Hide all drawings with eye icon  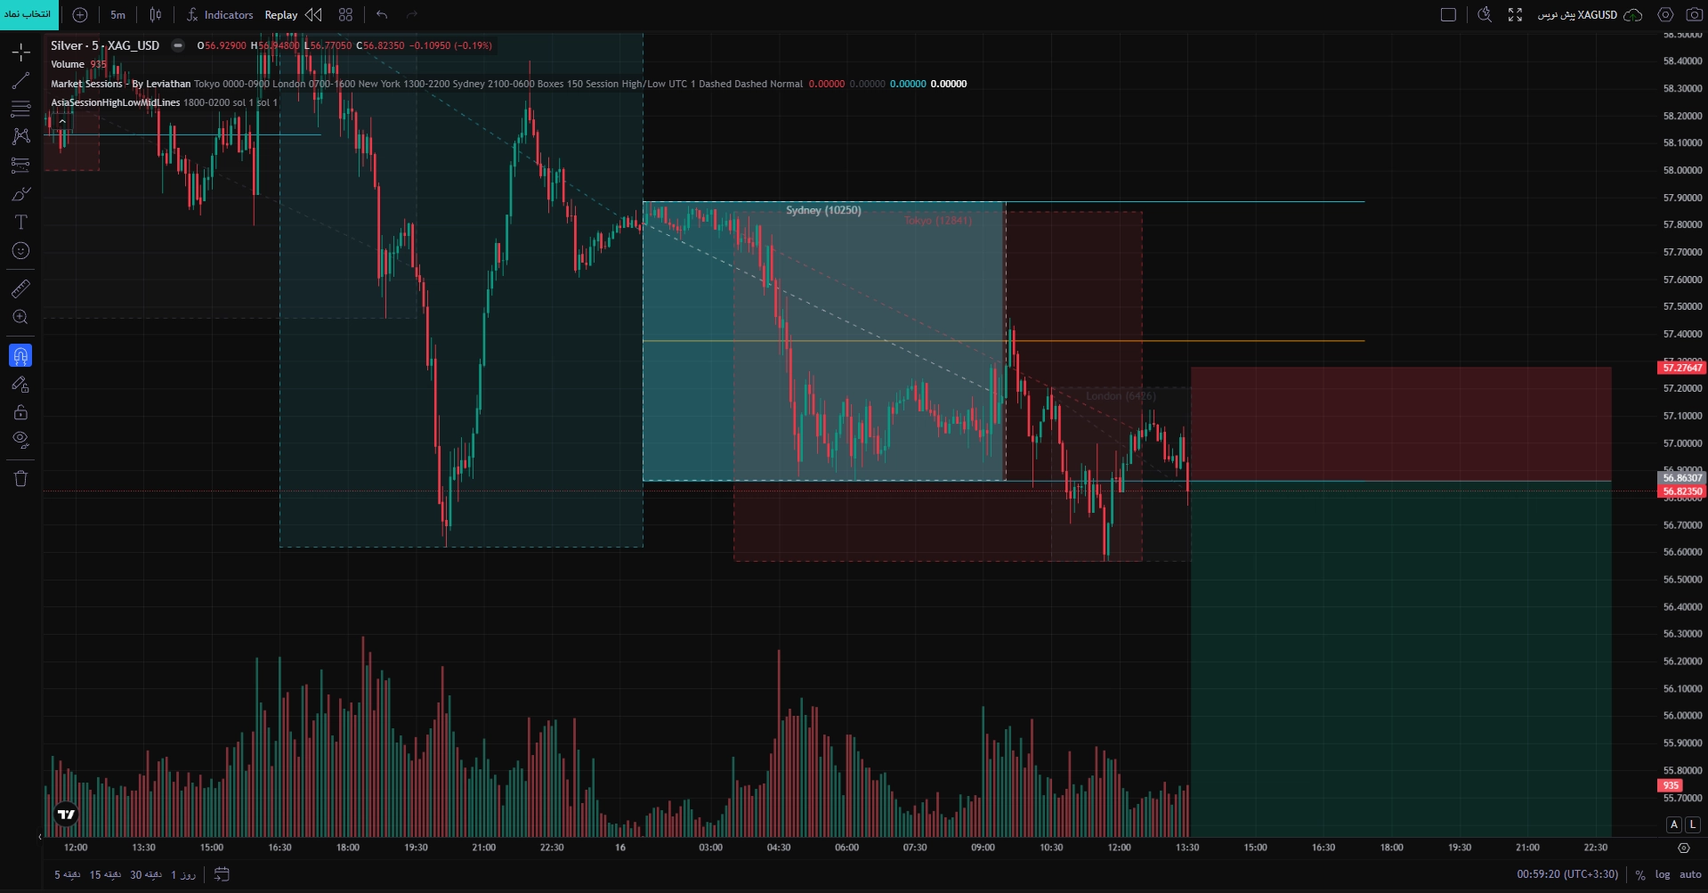coord(20,440)
